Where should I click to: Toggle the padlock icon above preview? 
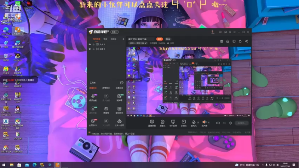[228, 41]
